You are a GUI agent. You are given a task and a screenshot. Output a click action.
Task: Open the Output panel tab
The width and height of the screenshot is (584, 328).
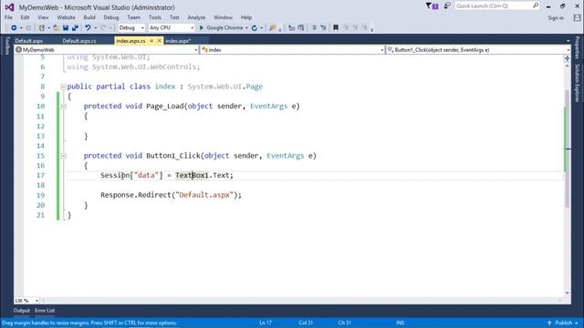pyautogui.click(x=22, y=311)
